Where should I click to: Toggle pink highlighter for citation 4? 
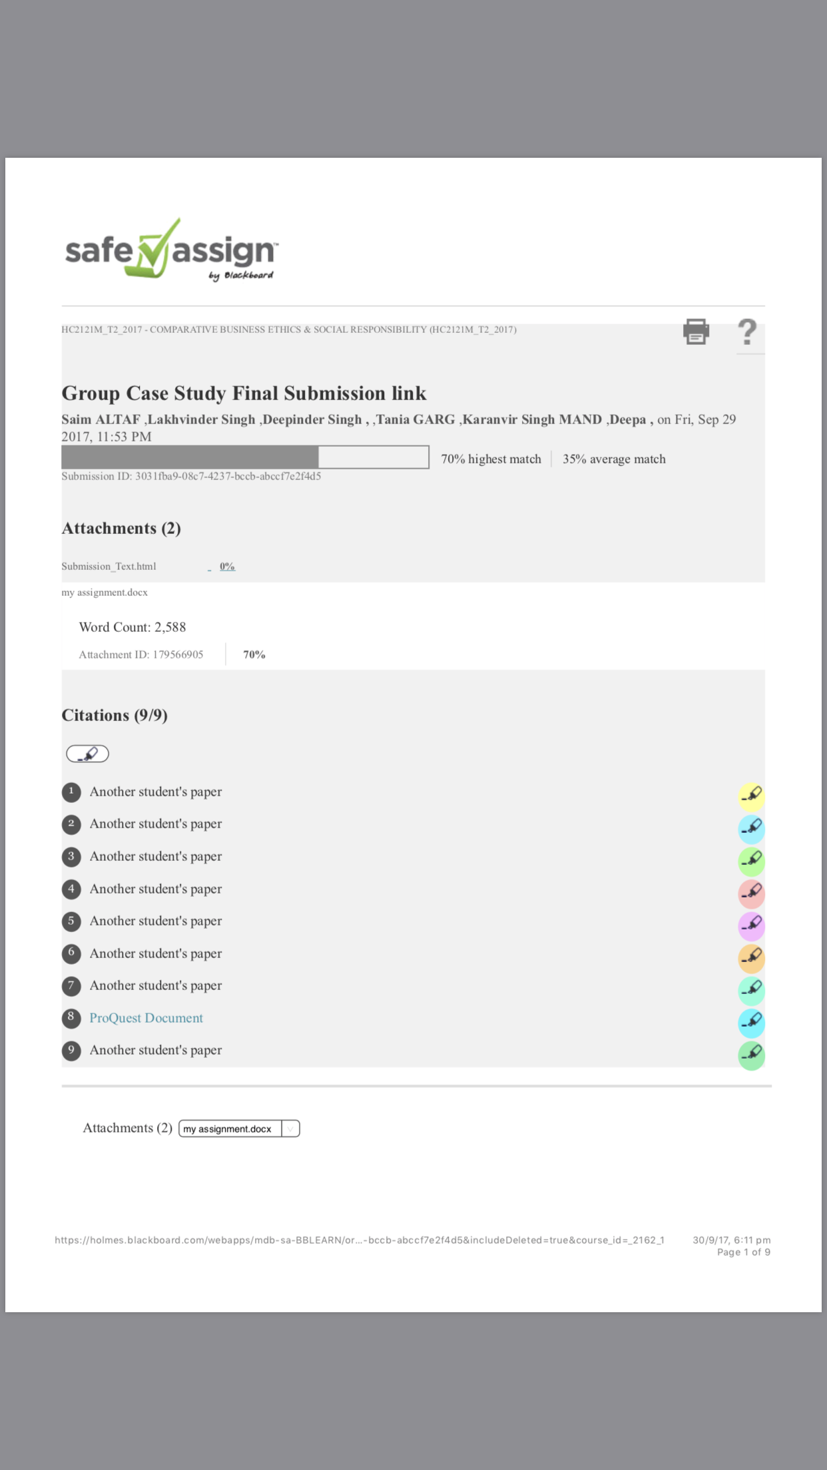(x=751, y=893)
